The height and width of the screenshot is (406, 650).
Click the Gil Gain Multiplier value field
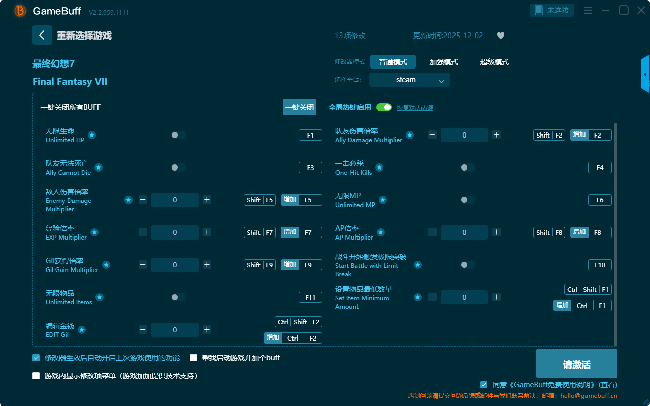pos(175,265)
